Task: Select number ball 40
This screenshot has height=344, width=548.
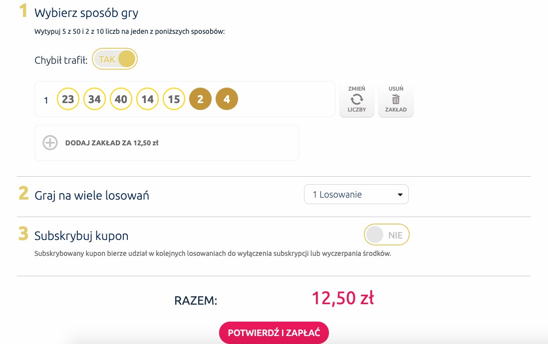Action: (x=121, y=99)
